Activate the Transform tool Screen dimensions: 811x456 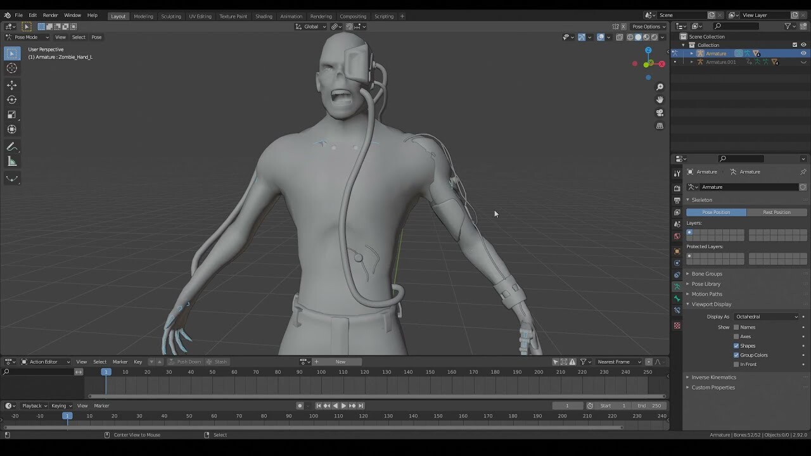pyautogui.click(x=12, y=129)
